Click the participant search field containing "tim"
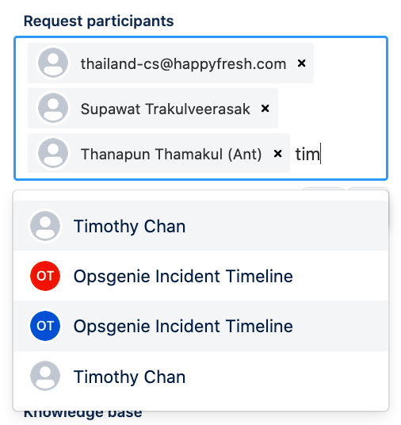This screenshot has height=425, width=401. (338, 154)
